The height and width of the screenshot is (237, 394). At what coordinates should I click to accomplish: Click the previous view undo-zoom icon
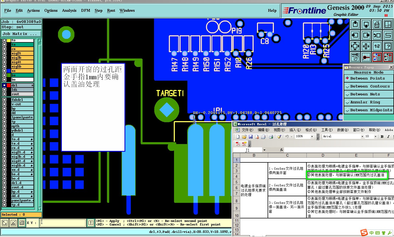pyautogui.click(x=377, y=35)
